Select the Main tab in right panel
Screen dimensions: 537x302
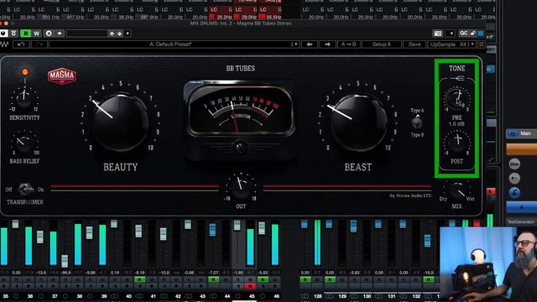click(521, 133)
